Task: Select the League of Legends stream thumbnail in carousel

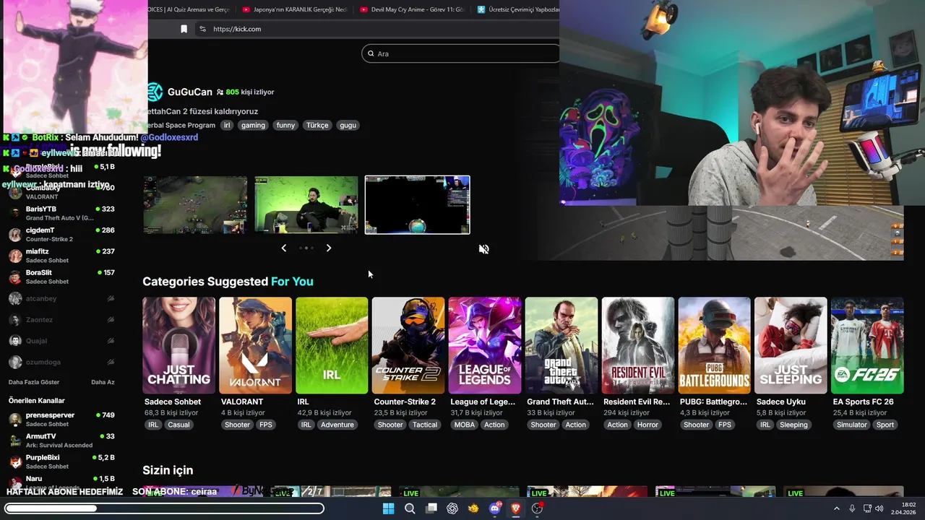Action: 195,205
